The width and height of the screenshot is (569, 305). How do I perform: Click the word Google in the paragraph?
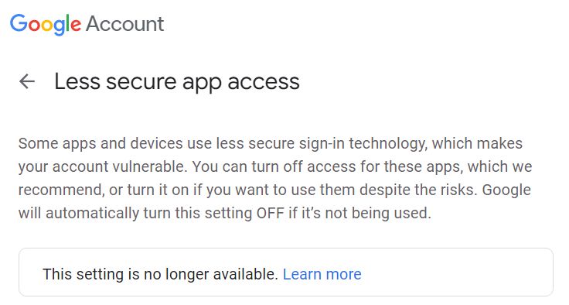[x=506, y=190]
